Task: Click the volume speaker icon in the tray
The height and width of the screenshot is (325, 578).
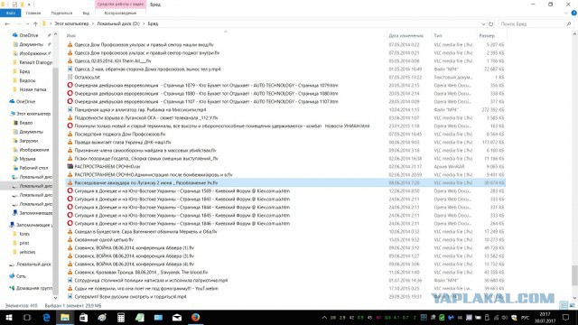Action: (505, 317)
